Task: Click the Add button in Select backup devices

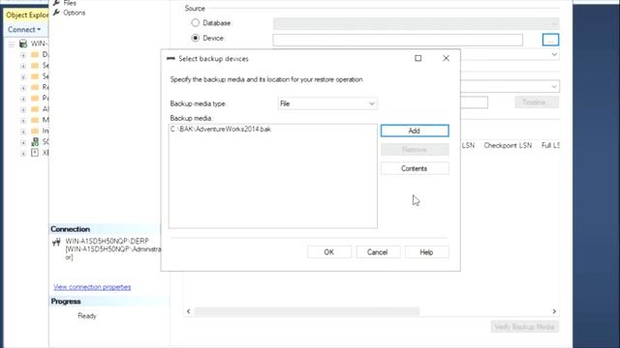Action: pos(415,130)
